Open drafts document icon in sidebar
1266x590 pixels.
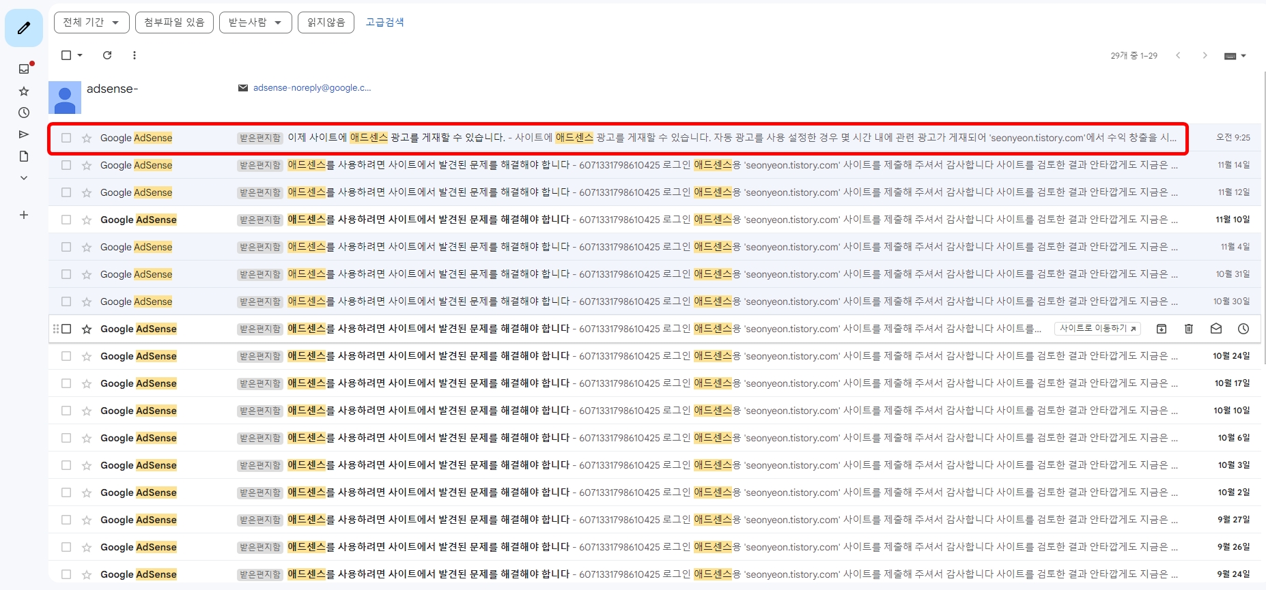(24, 156)
